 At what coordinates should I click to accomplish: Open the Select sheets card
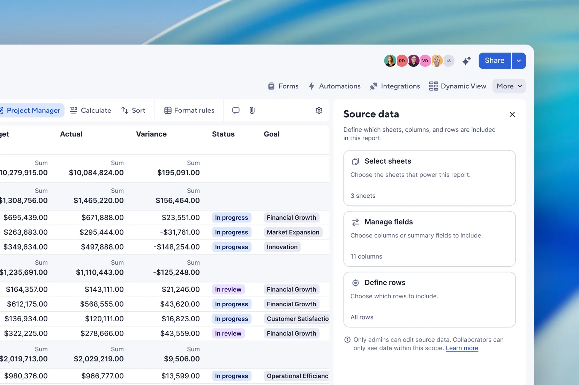tap(429, 178)
